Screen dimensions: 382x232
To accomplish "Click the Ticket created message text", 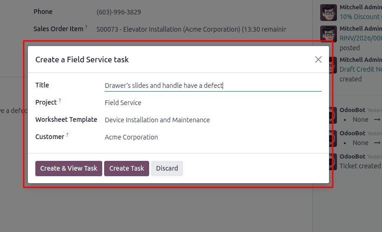I will (x=360, y=166).
